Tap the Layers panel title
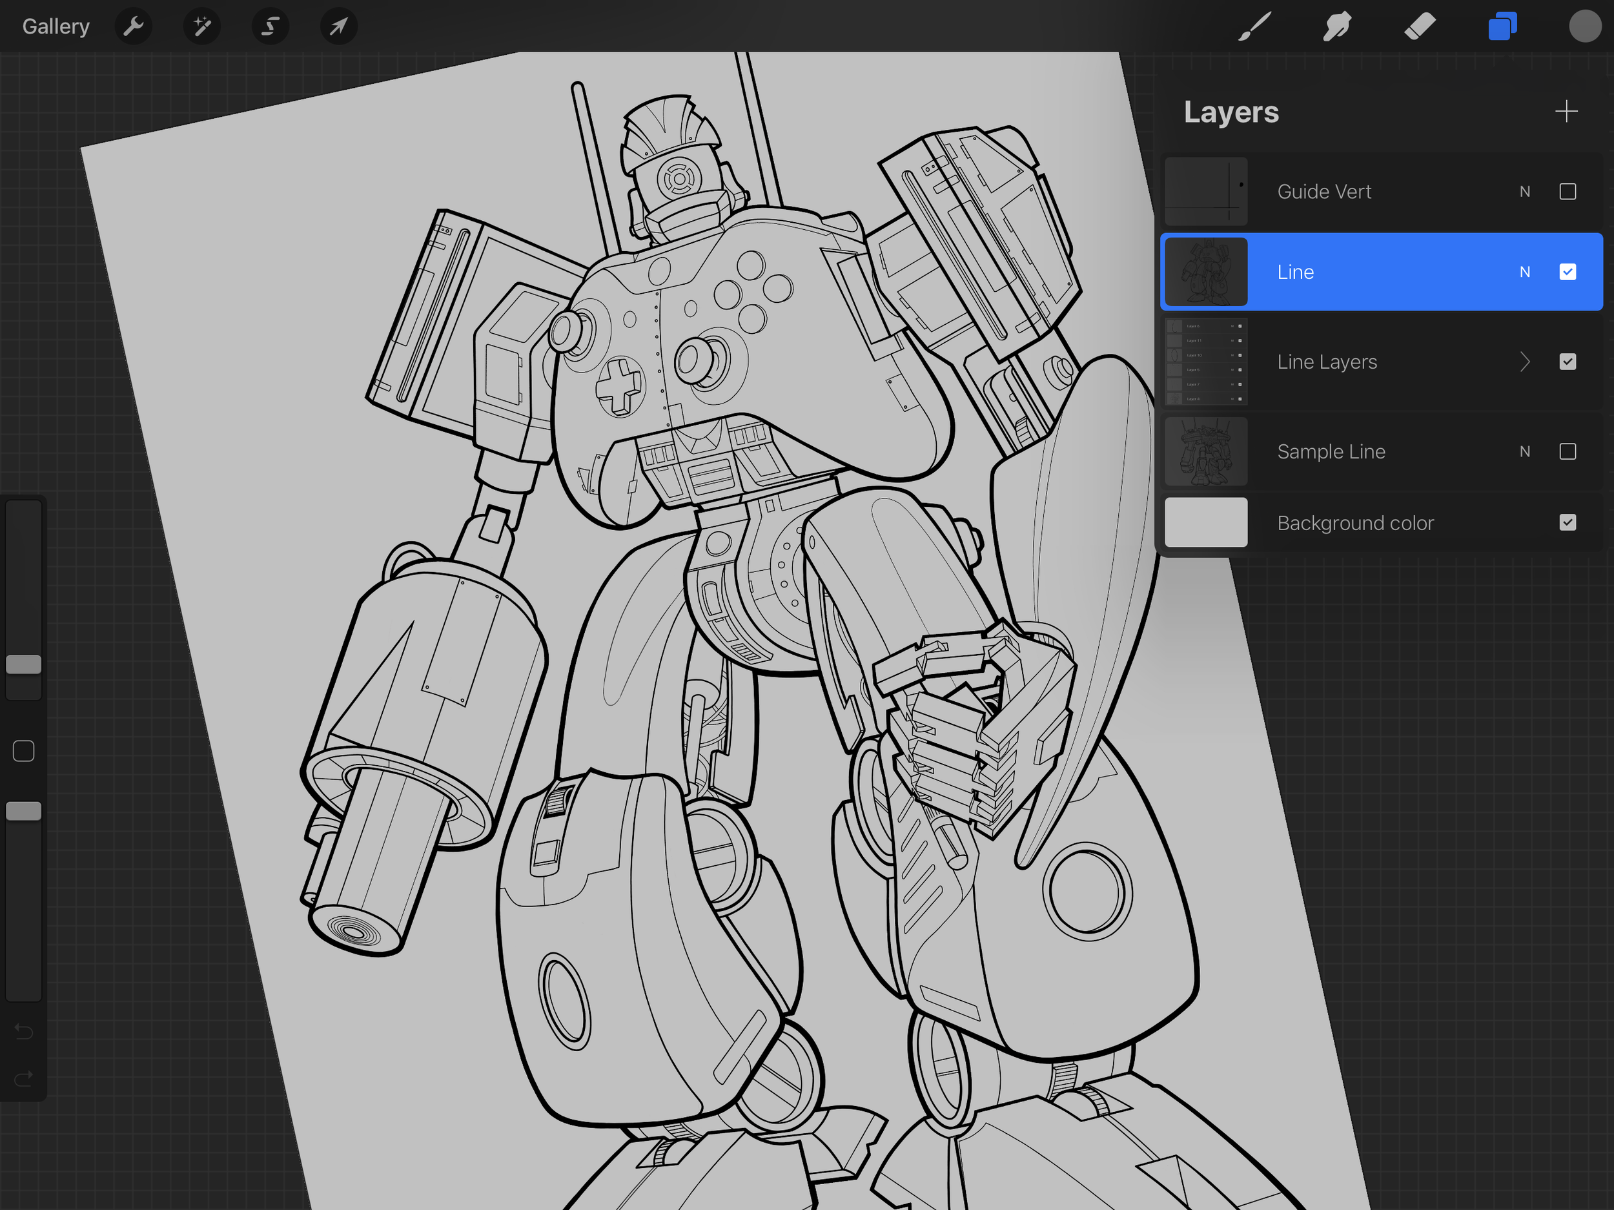Image resolution: width=1614 pixels, height=1210 pixels. [1231, 112]
